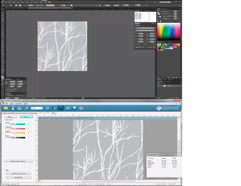Image resolution: width=241 pixels, height=186 pixels.
Task: Click the save disk icon in PosterShop
Action: click(13, 108)
